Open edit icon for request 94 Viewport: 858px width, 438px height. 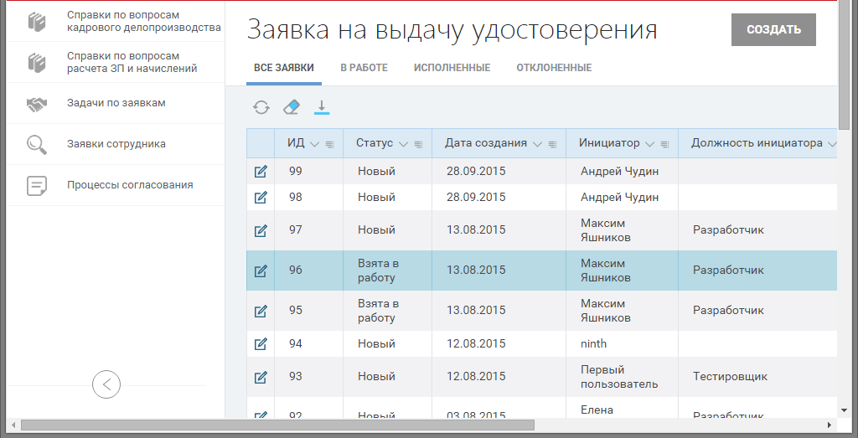coord(261,343)
